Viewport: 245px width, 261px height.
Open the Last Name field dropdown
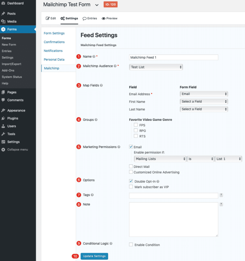(204, 109)
